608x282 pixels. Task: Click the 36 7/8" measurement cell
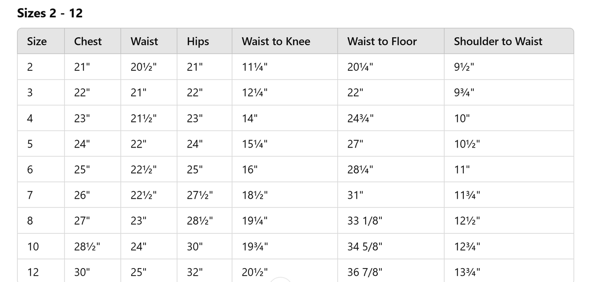pos(365,272)
